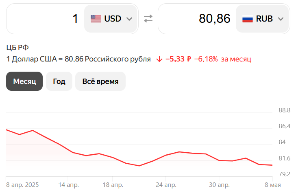296x193 pixels.
Task: Click the Russian flag icon
Action: pyautogui.click(x=247, y=19)
